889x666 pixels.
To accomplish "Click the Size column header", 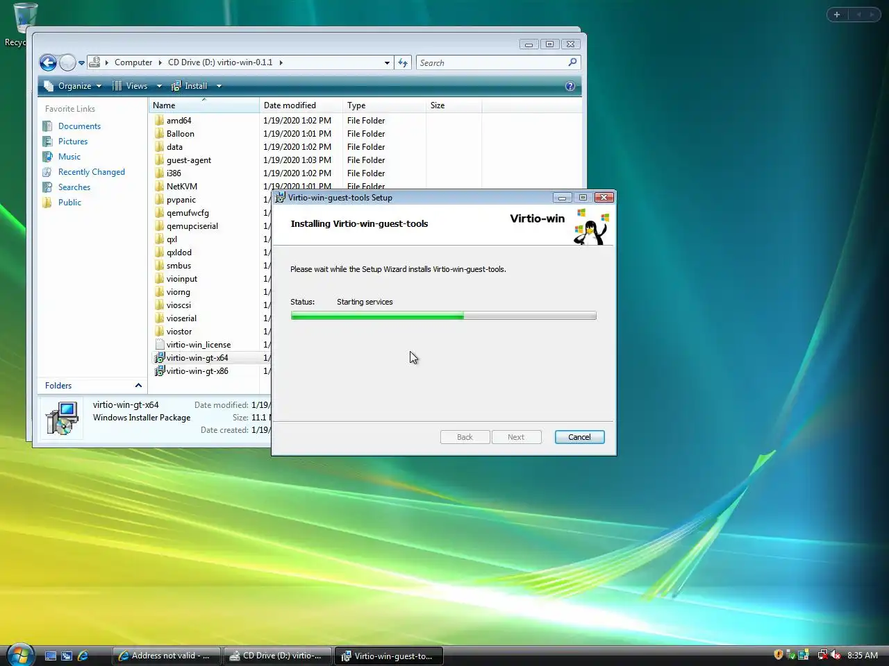I will (x=454, y=105).
